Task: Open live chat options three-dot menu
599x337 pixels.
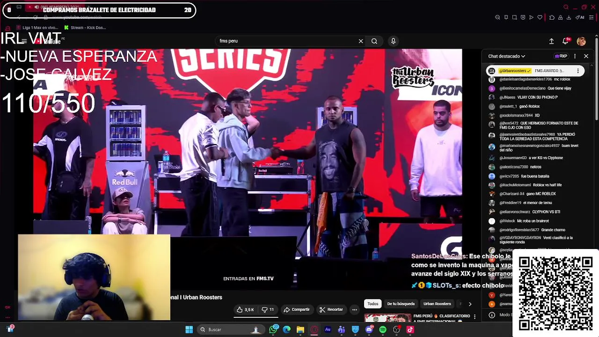Action: tap(575, 56)
